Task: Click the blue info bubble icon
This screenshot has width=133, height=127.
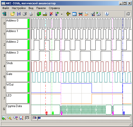Action: point(107,14)
